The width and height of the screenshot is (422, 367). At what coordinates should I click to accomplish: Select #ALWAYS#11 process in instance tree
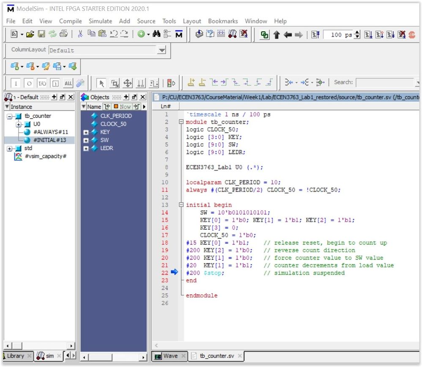pyautogui.click(x=50, y=132)
